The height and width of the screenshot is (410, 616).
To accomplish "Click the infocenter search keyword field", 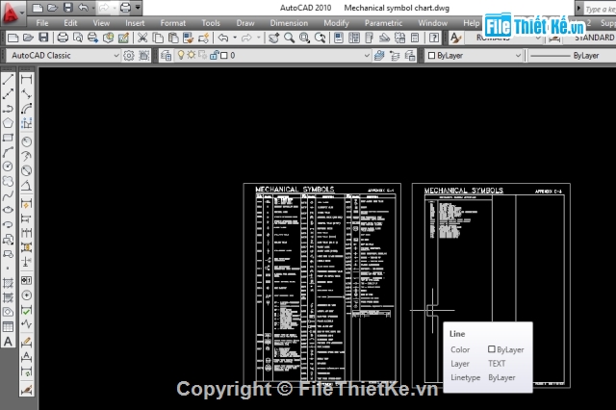I will tap(600, 9).
